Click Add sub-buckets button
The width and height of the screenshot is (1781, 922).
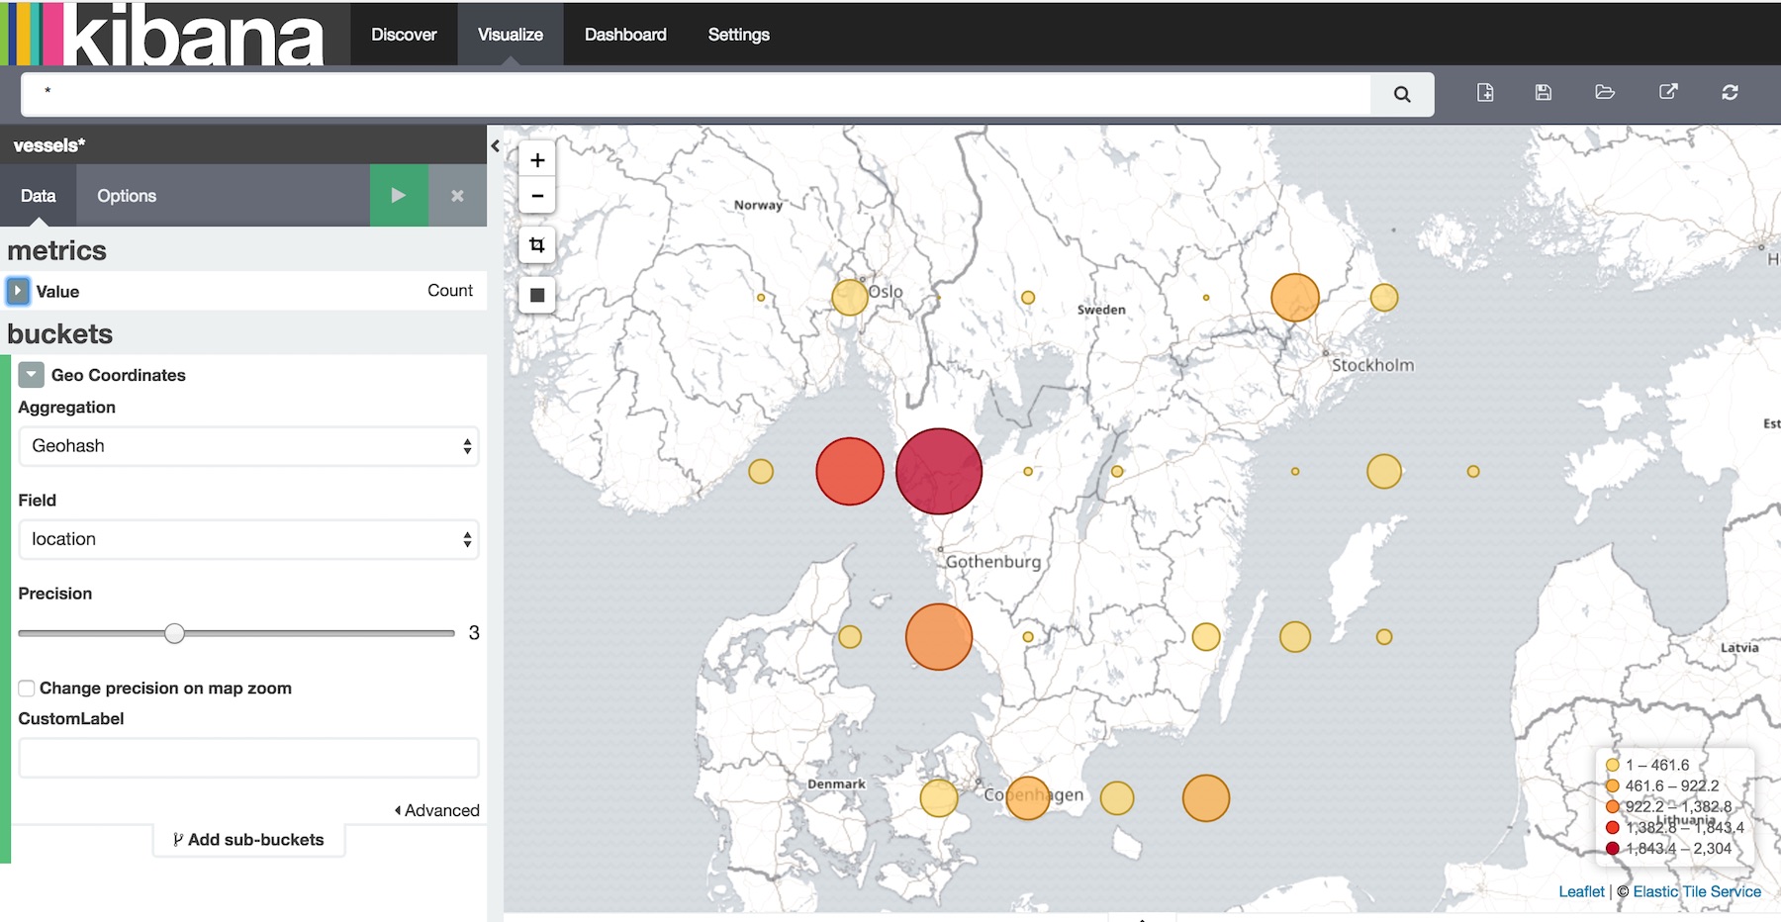click(x=248, y=840)
